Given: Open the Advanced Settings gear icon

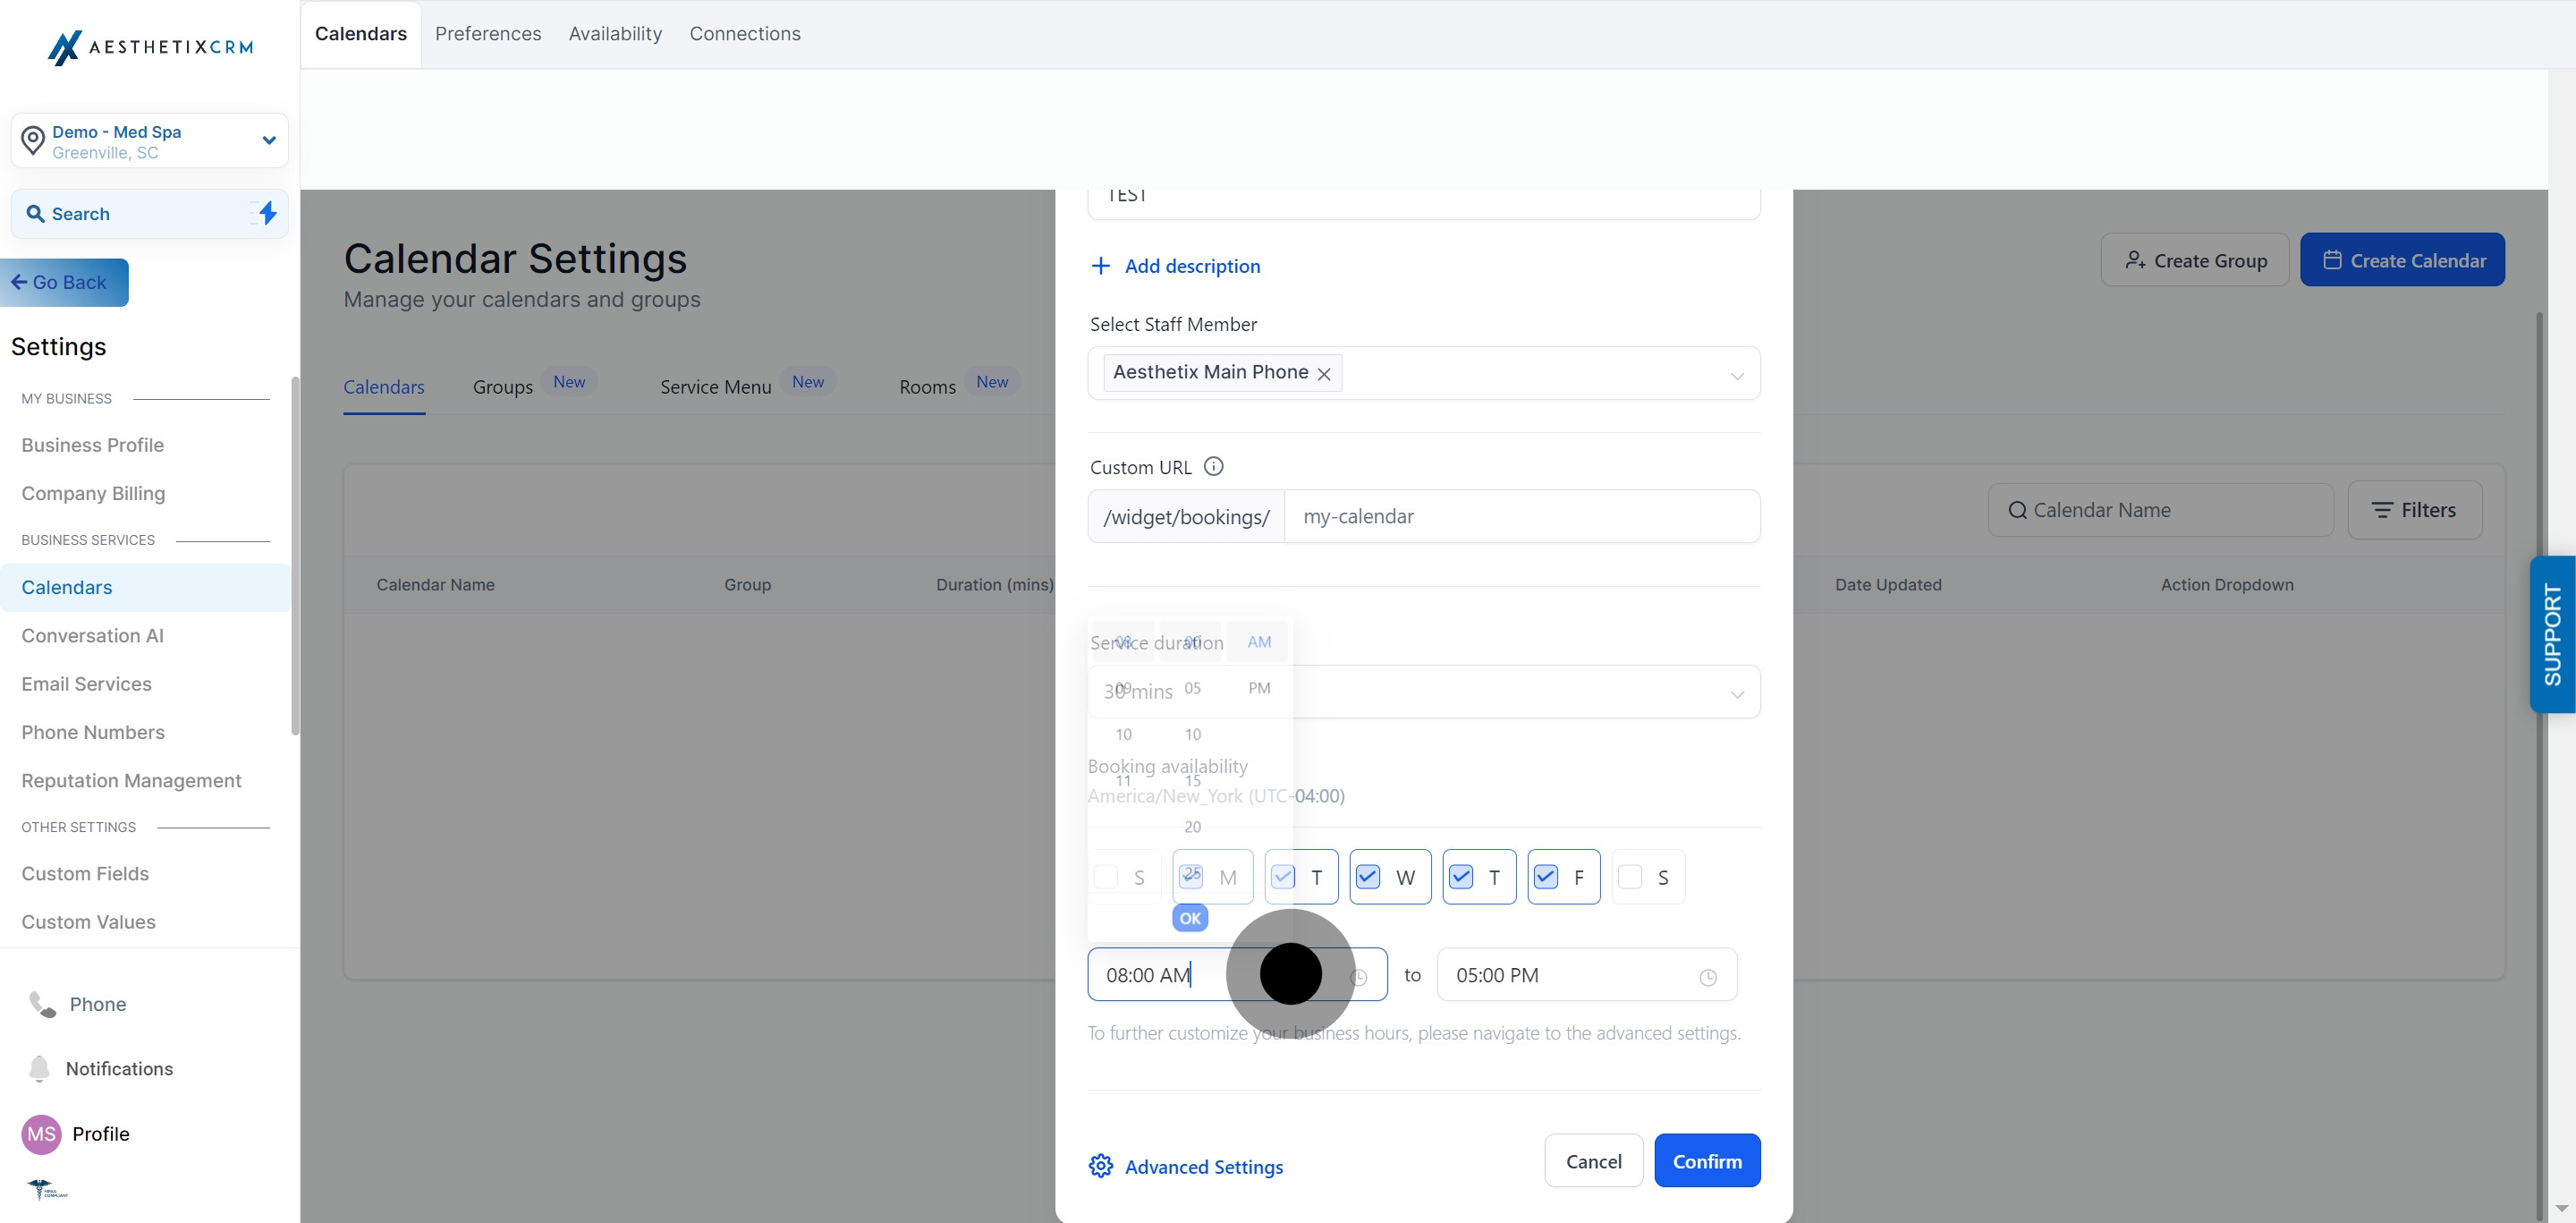Looking at the screenshot, I should pyautogui.click(x=1101, y=1166).
